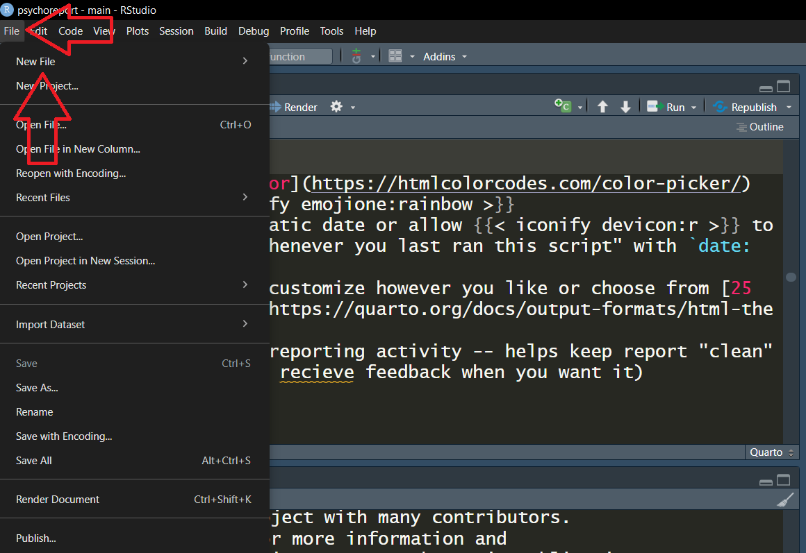
Task: Click the Render arrow icon
Action: [x=275, y=107]
